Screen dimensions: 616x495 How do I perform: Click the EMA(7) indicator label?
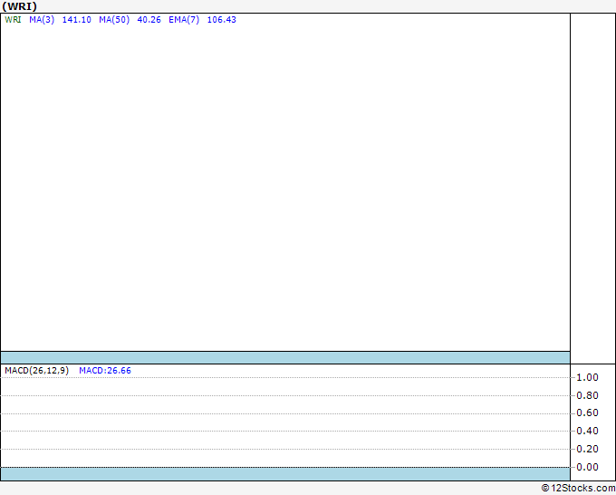(184, 20)
